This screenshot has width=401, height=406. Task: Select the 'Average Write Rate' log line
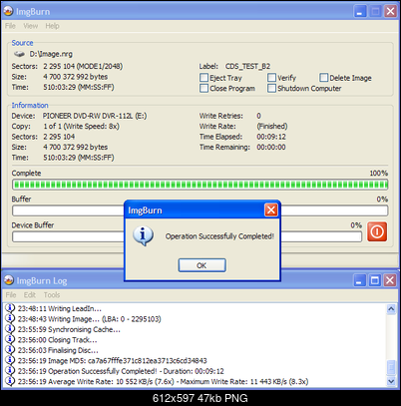163,381
